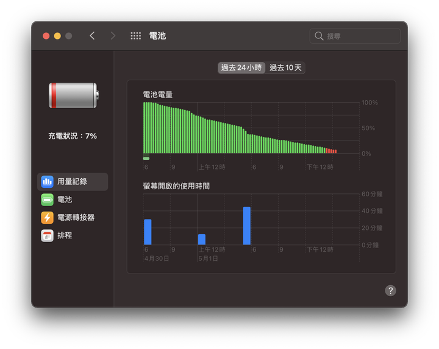This screenshot has height=349, width=439.
Task: Click the 5月1日 date label
Action: point(208,258)
